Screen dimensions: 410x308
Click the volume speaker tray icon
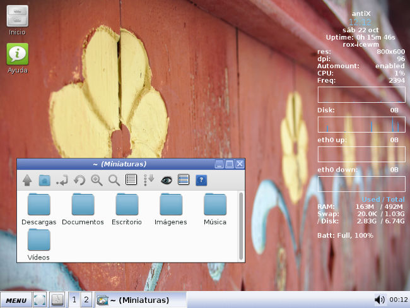(x=379, y=300)
